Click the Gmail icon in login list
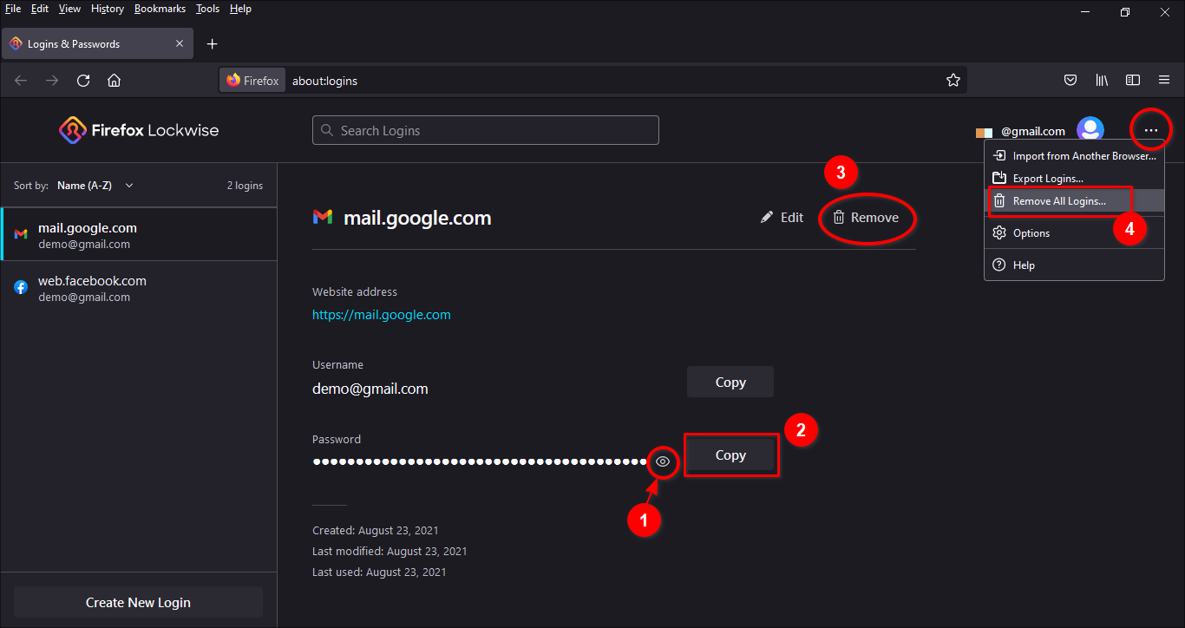The width and height of the screenshot is (1185, 628). pos(21,235)
